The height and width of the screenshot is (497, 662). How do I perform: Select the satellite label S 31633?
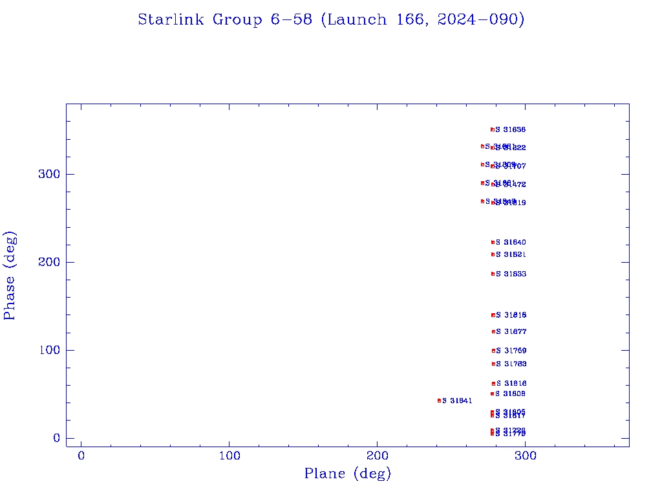[x=511, y=274]
